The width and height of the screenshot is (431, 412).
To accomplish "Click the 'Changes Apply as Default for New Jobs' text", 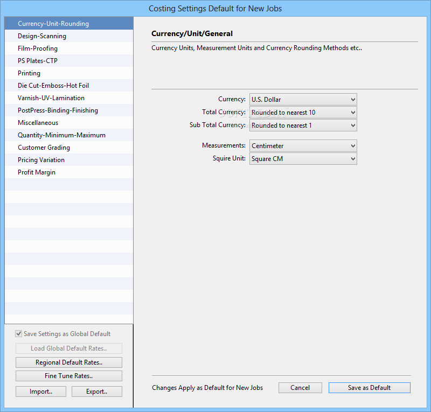I will click(207, 388).
